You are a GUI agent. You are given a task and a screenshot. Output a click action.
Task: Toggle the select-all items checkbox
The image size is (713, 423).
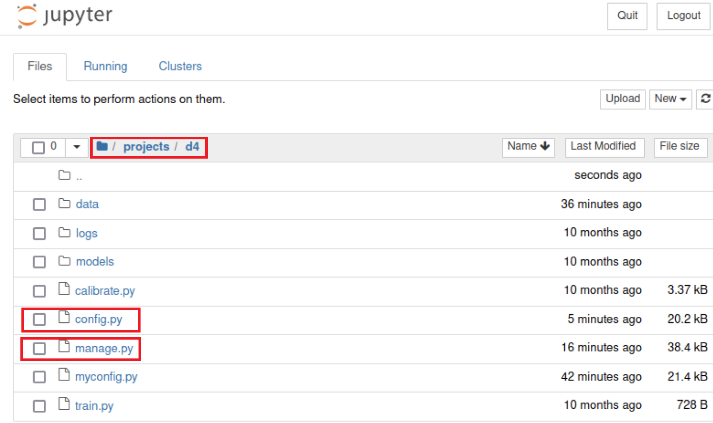coord(38,147)
